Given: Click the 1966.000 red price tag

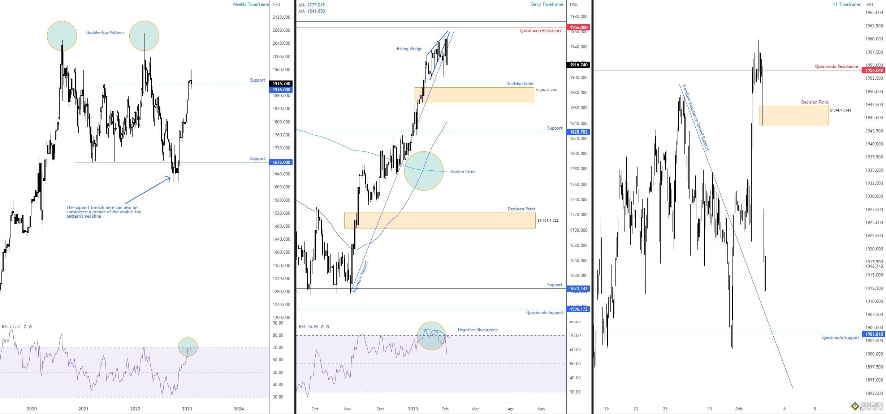Looking at the screenshot, I should [x=579, y=27].
